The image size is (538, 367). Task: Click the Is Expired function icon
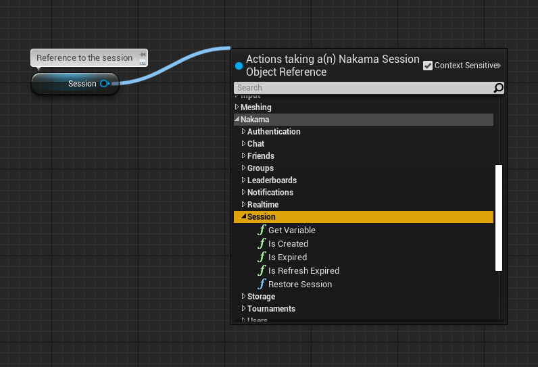click(262, 257)
